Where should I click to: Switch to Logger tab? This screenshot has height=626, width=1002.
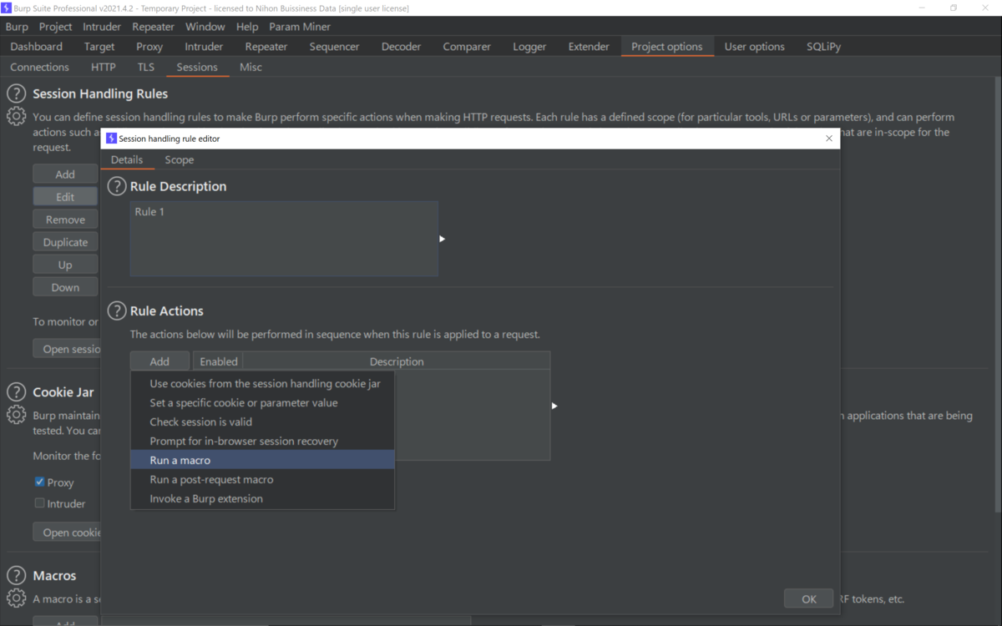tap(529, 47)
